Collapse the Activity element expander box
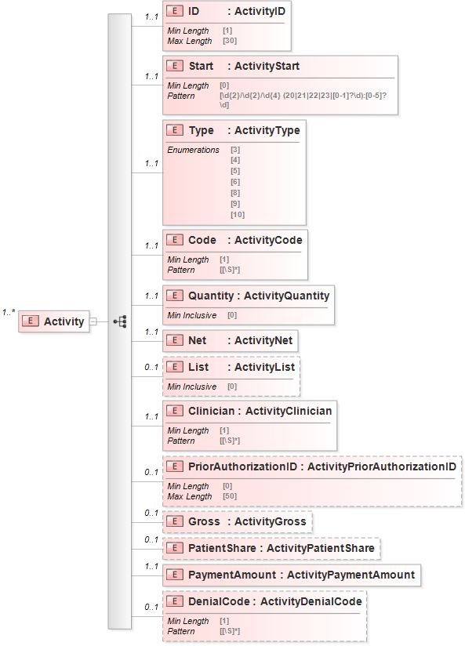Viewport: 465px width, 646px height. click(93, 321)
